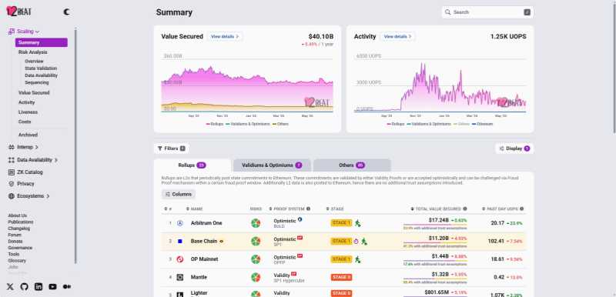Open OP Mainnet risk pie chart
Screen dimensions: 616x297
click(256, 259)
